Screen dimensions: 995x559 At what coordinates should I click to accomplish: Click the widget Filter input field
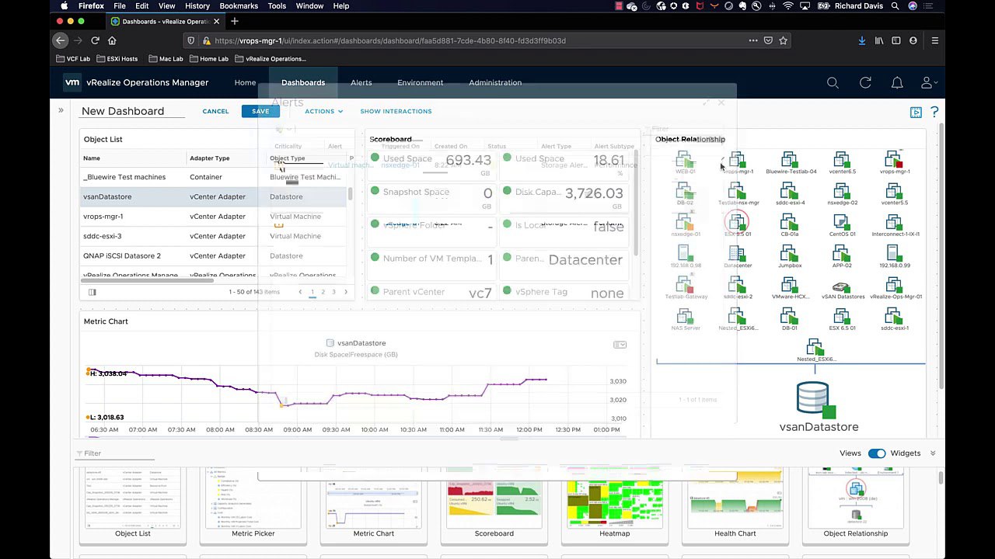pos(117,453)
